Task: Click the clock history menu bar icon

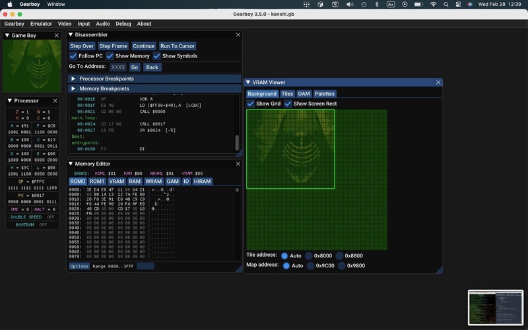Action: [x=364, y=5]
